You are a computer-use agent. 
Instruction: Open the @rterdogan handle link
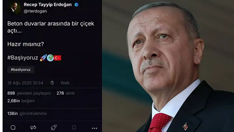35,11
